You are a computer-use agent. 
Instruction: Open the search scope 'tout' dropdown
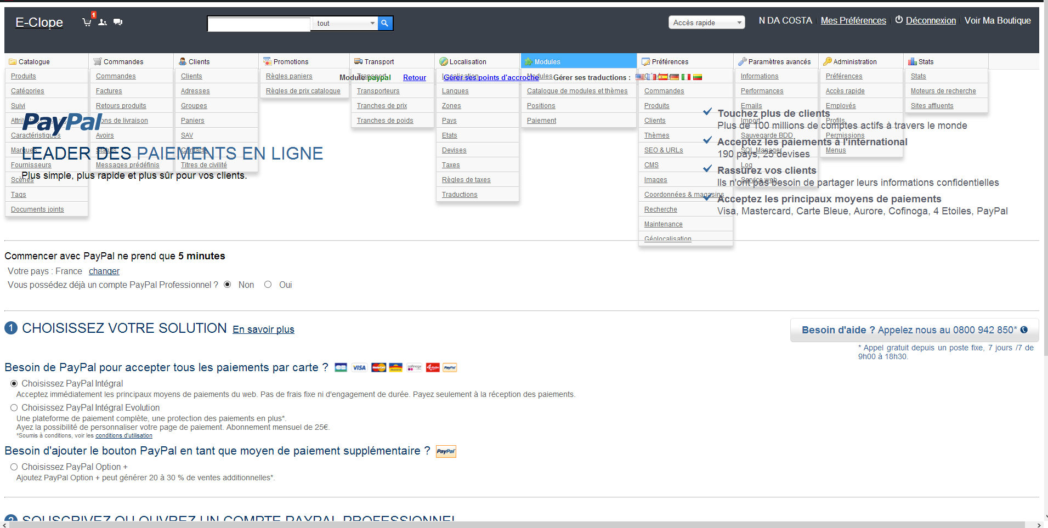coord(345,23)
